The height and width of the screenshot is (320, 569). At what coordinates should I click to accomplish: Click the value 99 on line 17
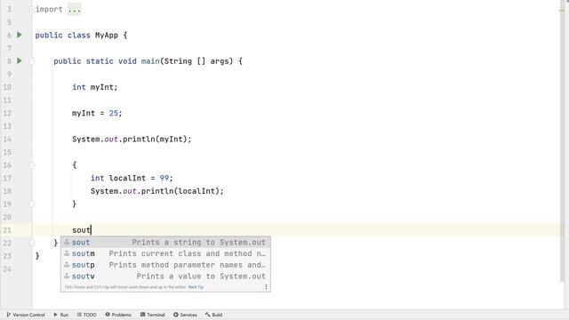(164, 178)
